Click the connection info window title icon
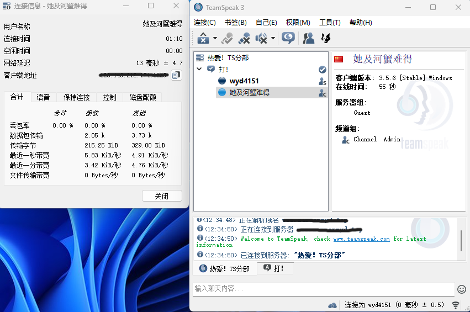 coord(7,6)
